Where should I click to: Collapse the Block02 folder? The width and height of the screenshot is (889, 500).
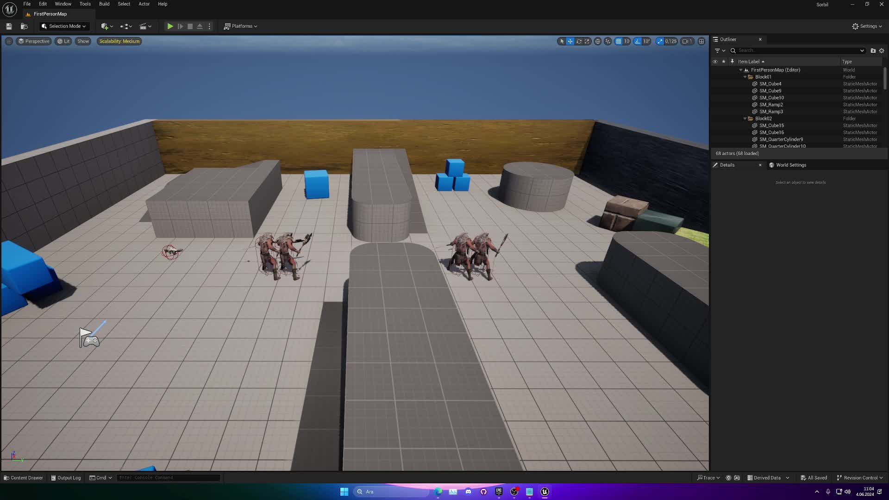745,119
